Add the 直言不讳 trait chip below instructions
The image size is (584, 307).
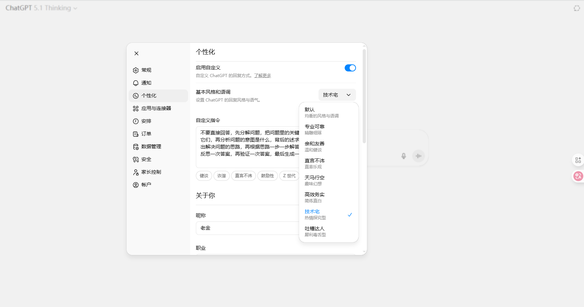244,176
